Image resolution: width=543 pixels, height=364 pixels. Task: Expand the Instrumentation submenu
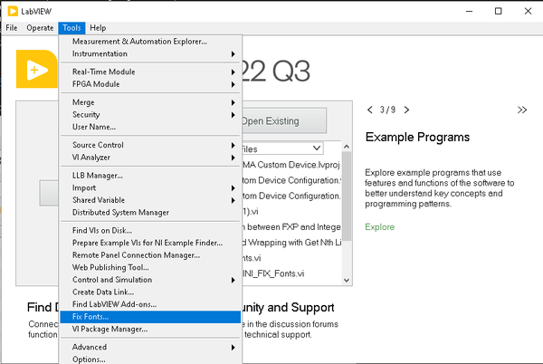click(x=149, y=53)
